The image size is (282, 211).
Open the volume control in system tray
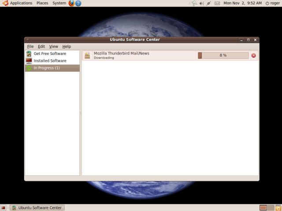[x=202, y=3]
